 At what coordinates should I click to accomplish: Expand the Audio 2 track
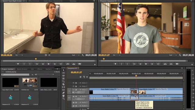80,103
